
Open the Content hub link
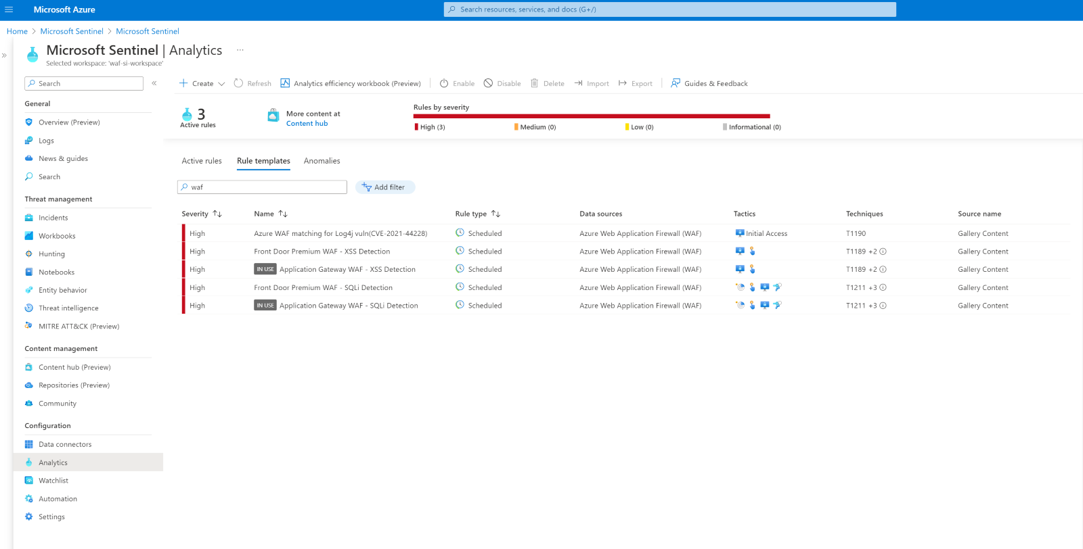307,124
